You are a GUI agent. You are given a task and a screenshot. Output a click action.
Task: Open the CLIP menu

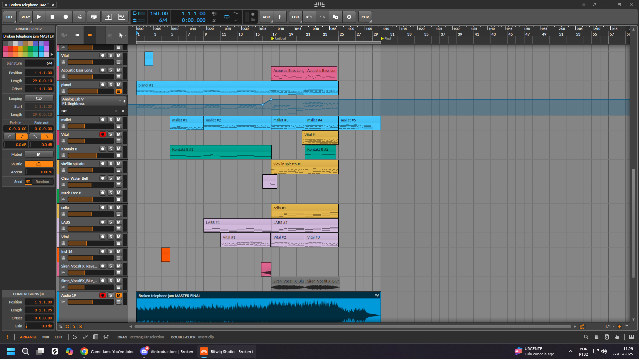pyautogui.click(x=365, y=17)
